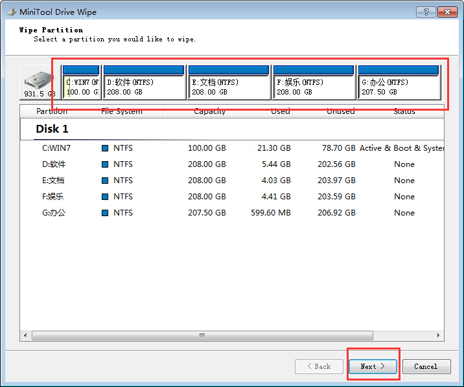Click the 5.44 GB used value

pos(276,164)
